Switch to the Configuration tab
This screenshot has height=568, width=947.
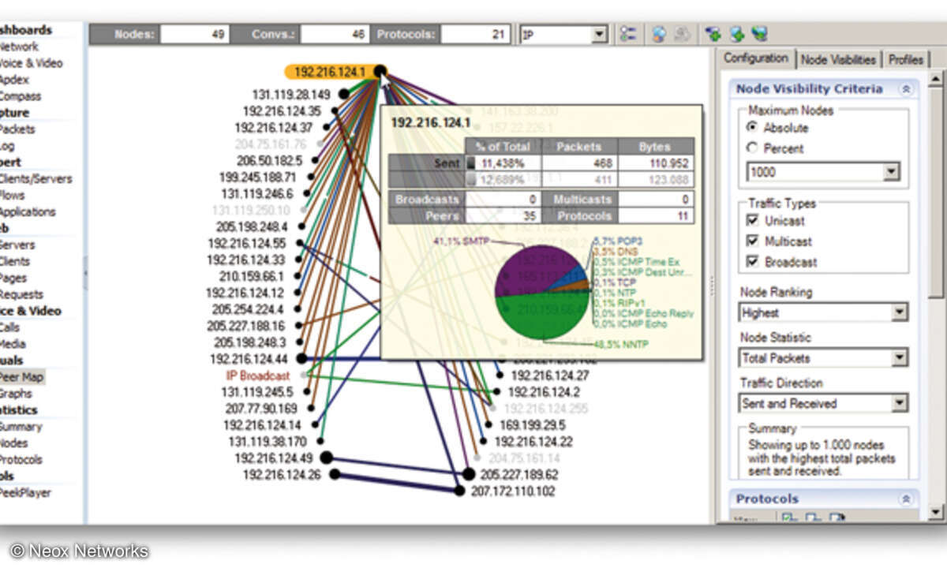[756, 58]
